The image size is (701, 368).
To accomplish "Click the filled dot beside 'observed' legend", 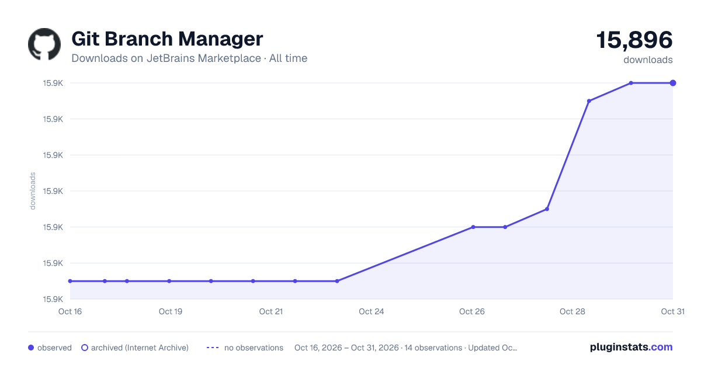I will tap(31, 348).
